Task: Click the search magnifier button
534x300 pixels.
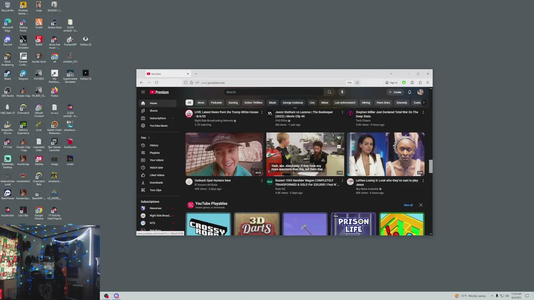Action: 329,92
